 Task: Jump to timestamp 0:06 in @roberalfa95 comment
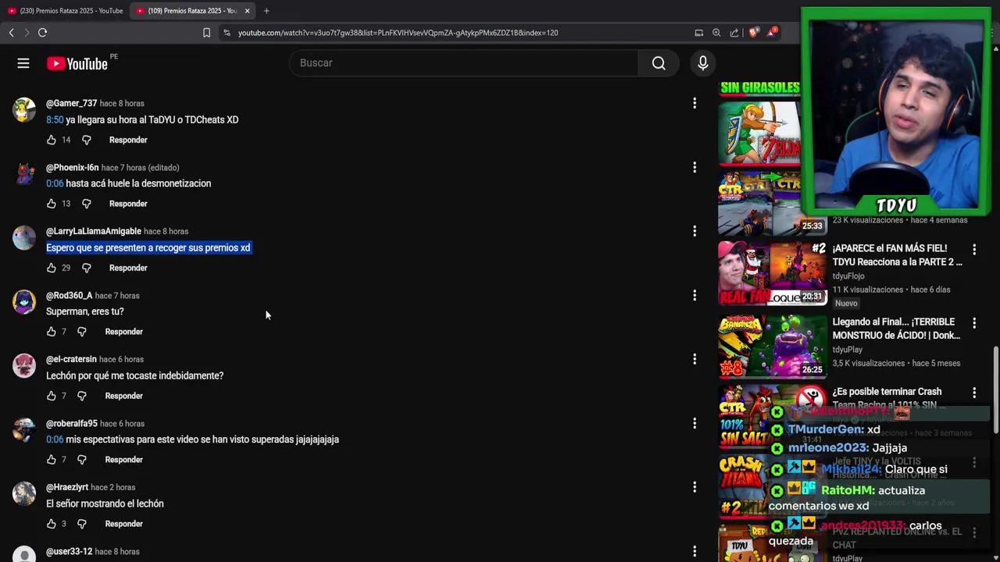coord(55,439)
